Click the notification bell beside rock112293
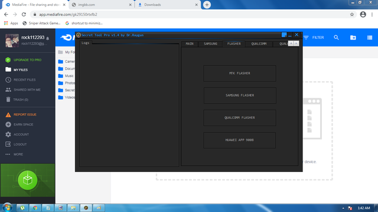378x212 pixels. pos(48,38)
